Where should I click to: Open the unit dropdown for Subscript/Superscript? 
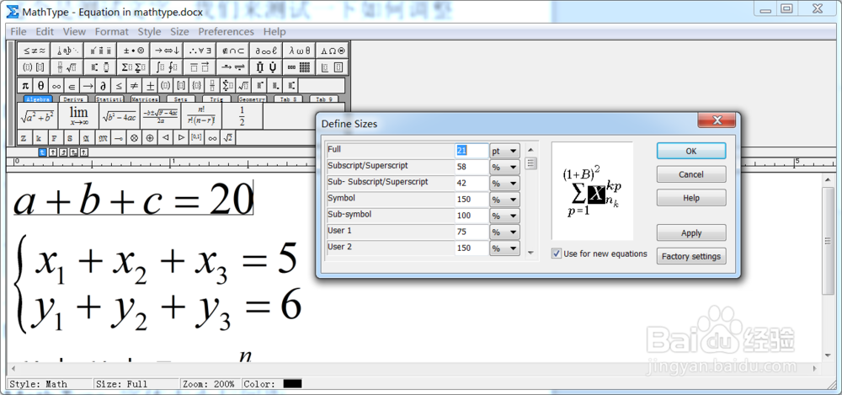(504, 168)
